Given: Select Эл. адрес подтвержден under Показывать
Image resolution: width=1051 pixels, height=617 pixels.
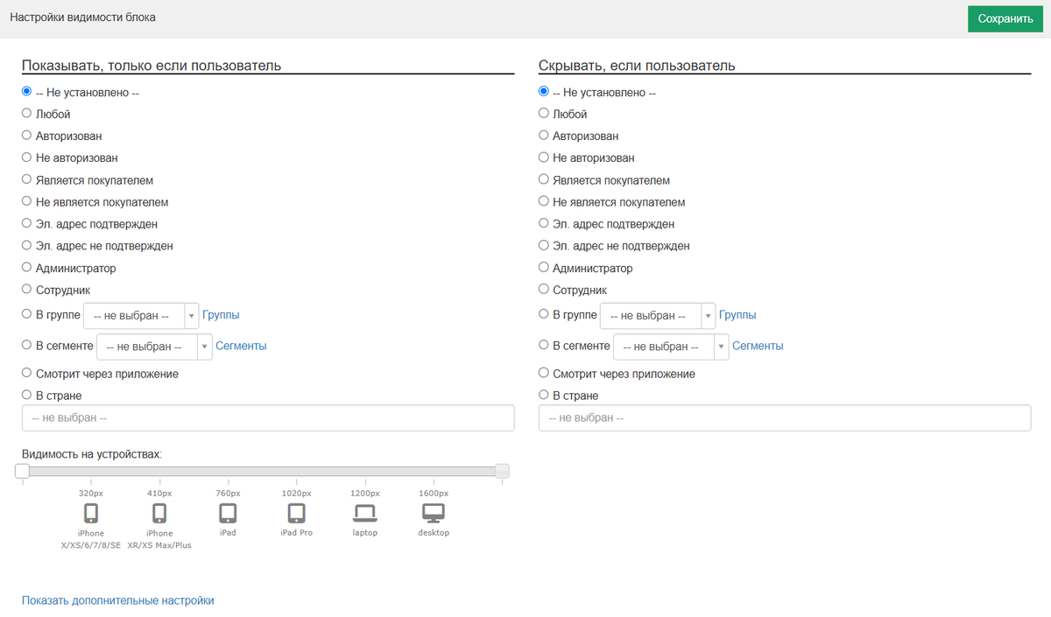Looking at the screenshot, I should [x=26, y=223].
